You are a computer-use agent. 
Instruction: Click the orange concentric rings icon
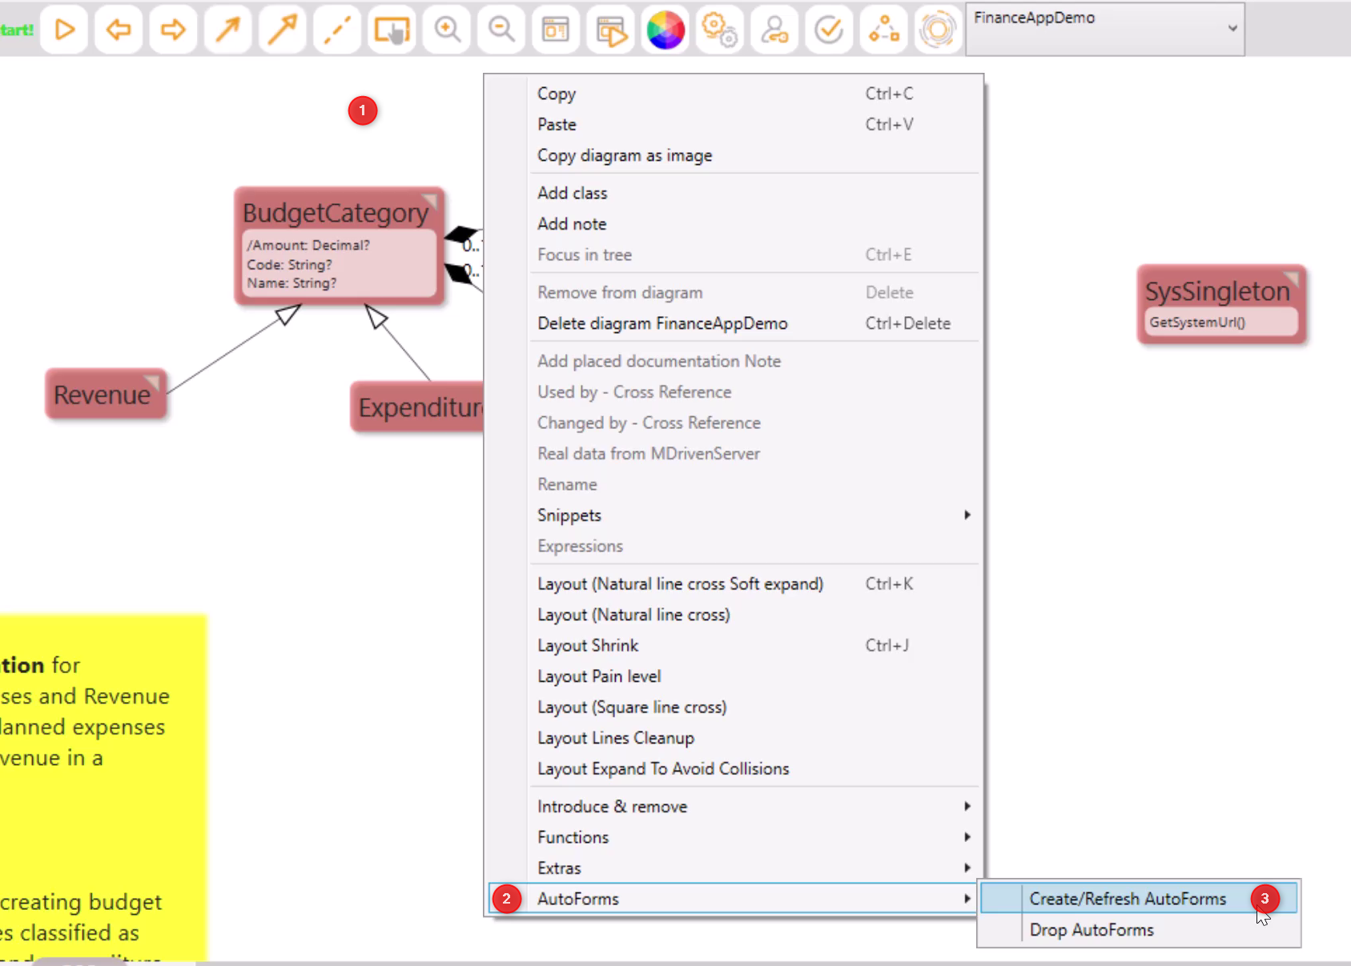coord(938,30)
